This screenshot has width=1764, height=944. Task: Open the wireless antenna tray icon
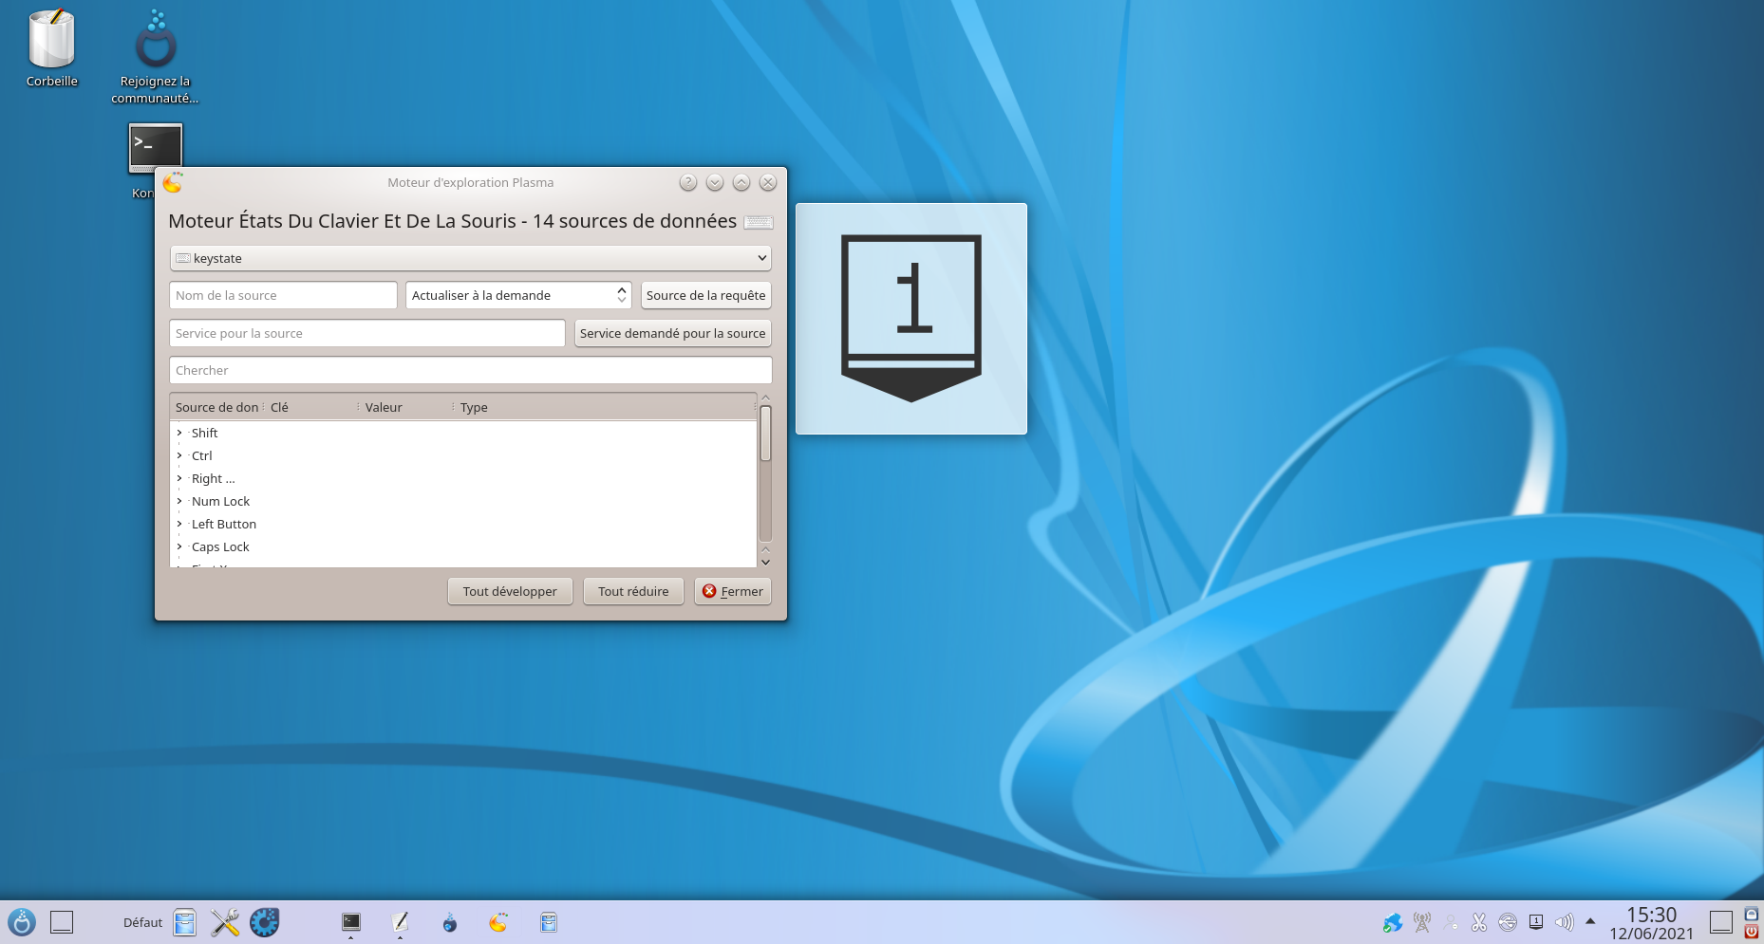coord(1422,922)
